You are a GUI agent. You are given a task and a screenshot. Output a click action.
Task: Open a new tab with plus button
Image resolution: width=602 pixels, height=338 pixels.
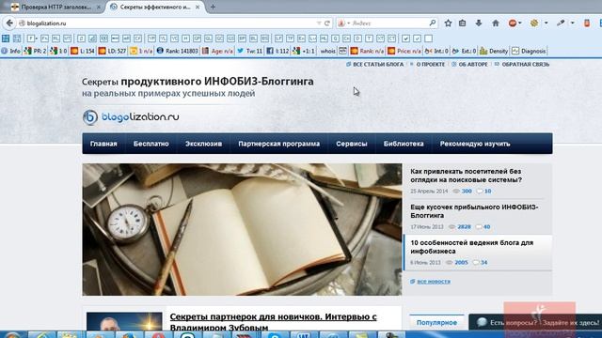coord(213,7)
